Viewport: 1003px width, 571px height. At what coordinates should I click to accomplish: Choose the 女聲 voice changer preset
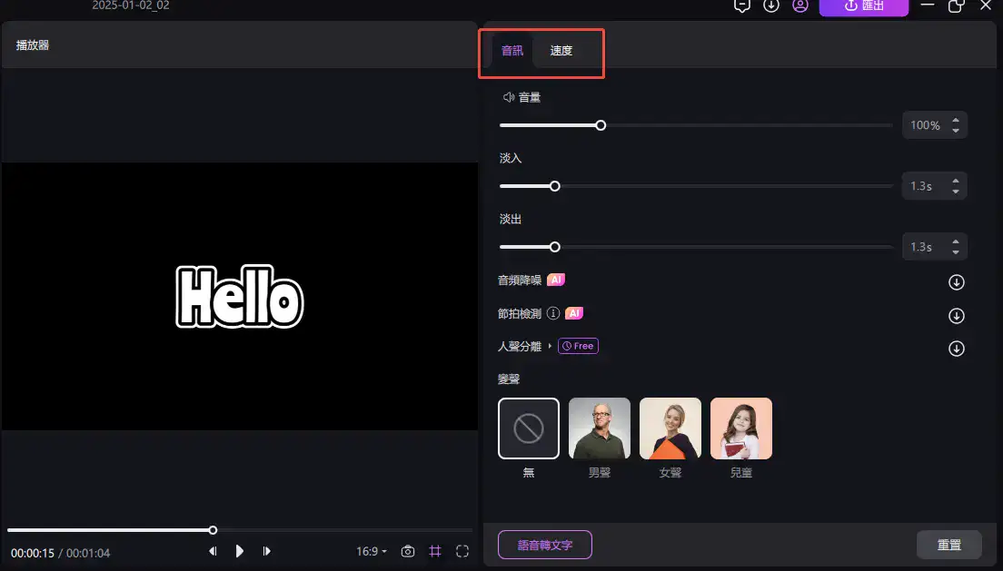click(670, 428)
